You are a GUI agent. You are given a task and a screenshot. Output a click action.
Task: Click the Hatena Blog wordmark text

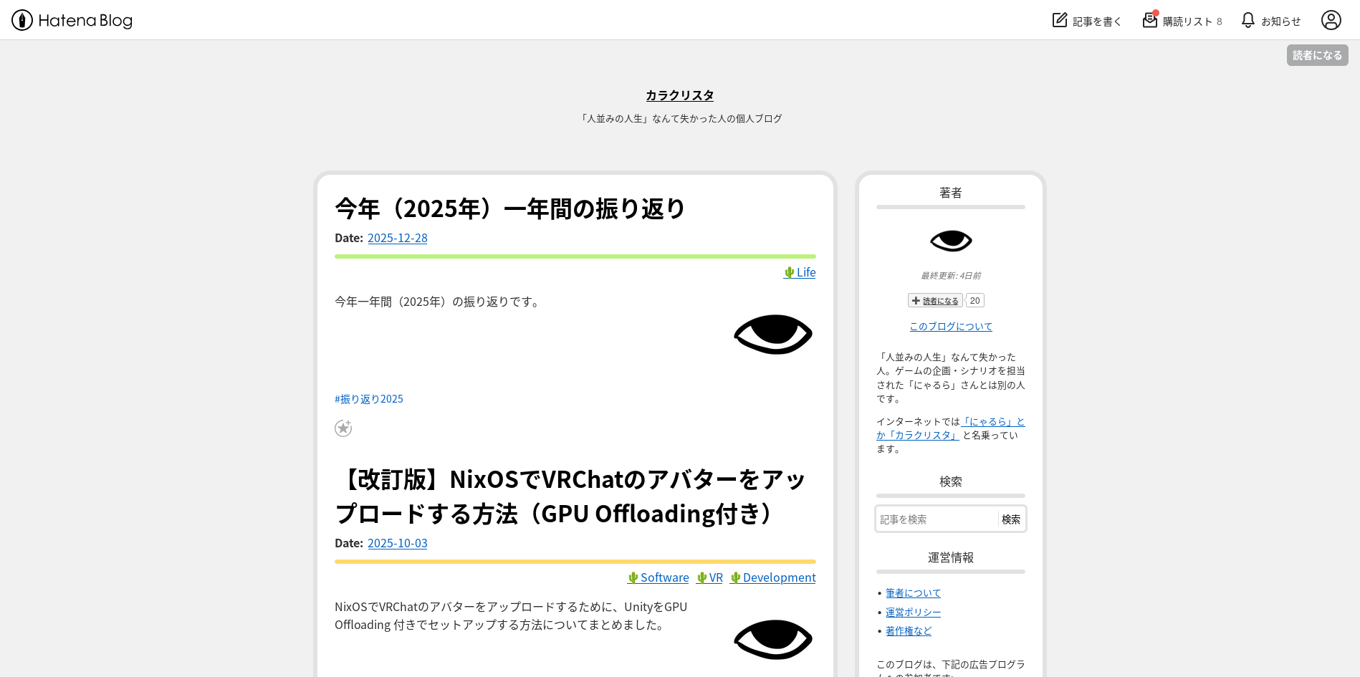[85, 21]
